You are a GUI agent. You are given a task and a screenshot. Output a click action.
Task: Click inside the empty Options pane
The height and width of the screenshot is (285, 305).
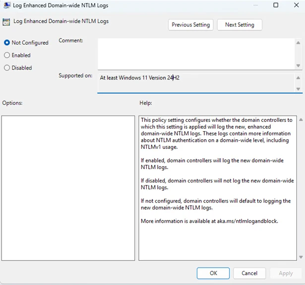pyautogui.click(x=68, y=188)
